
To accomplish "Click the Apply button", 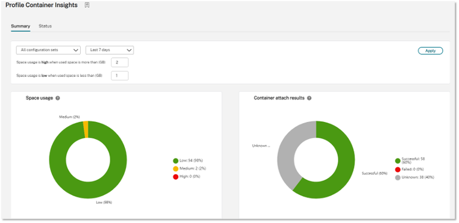I will pyautogui.click(x=430, y=51).
